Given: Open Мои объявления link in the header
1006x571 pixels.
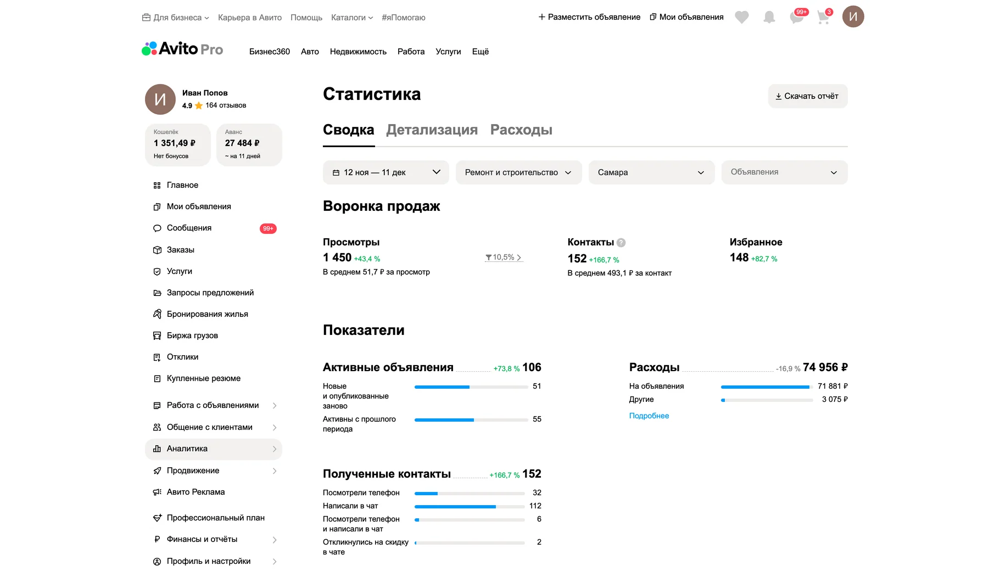Looking at the screenshot, I should [x=686, y=18].
